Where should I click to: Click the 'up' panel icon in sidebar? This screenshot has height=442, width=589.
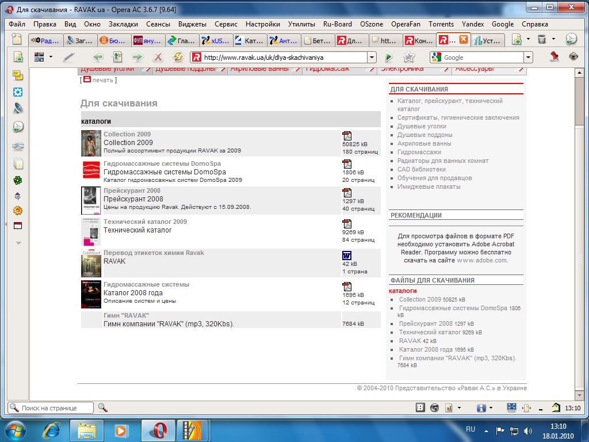point(18,196)
